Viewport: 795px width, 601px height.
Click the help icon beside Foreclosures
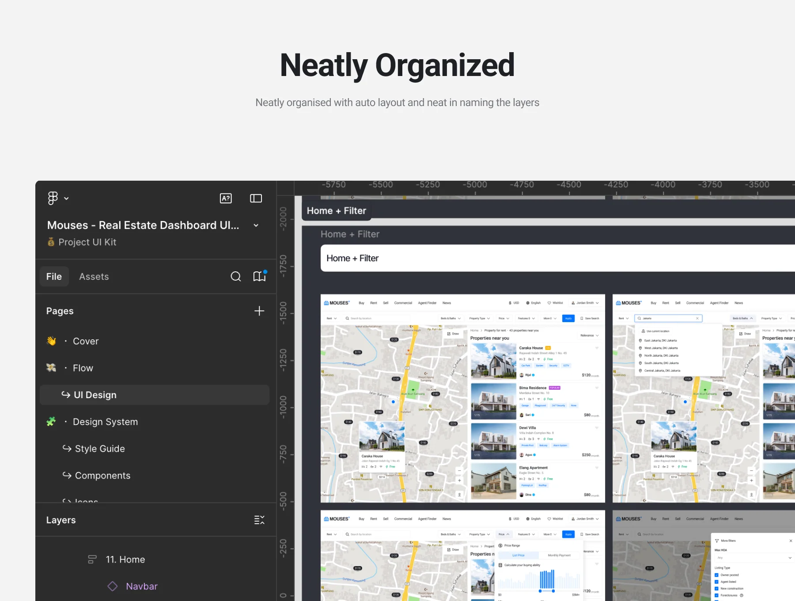coord(742,595)
